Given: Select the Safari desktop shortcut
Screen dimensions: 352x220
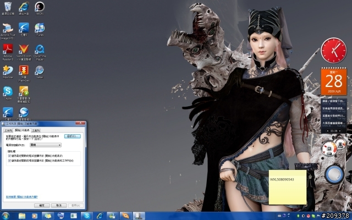Looking at the screenshot, I should tap(40, 72).
